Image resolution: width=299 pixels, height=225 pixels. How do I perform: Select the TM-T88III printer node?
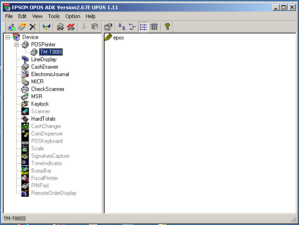[x=51, y=52]
